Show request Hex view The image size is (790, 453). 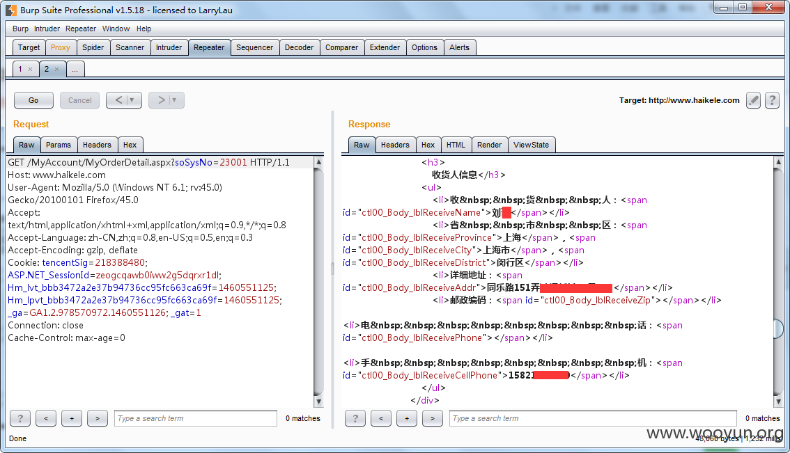tap(130, 145)
